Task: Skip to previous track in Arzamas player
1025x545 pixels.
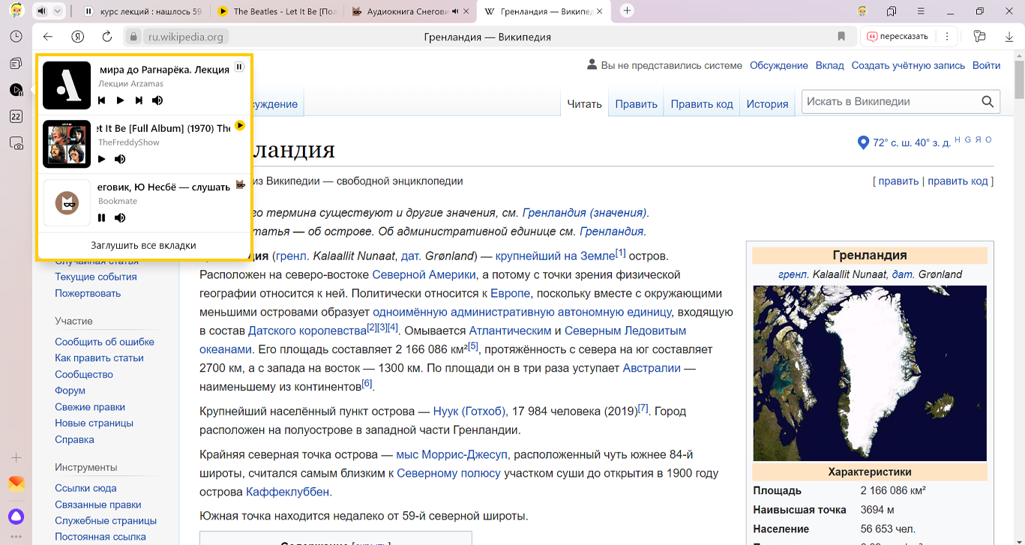Action: [x=102, y=100]
